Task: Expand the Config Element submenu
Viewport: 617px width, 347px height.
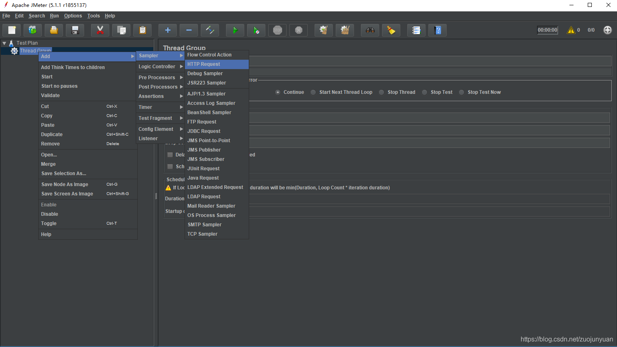Action: [x=160, y=129]
